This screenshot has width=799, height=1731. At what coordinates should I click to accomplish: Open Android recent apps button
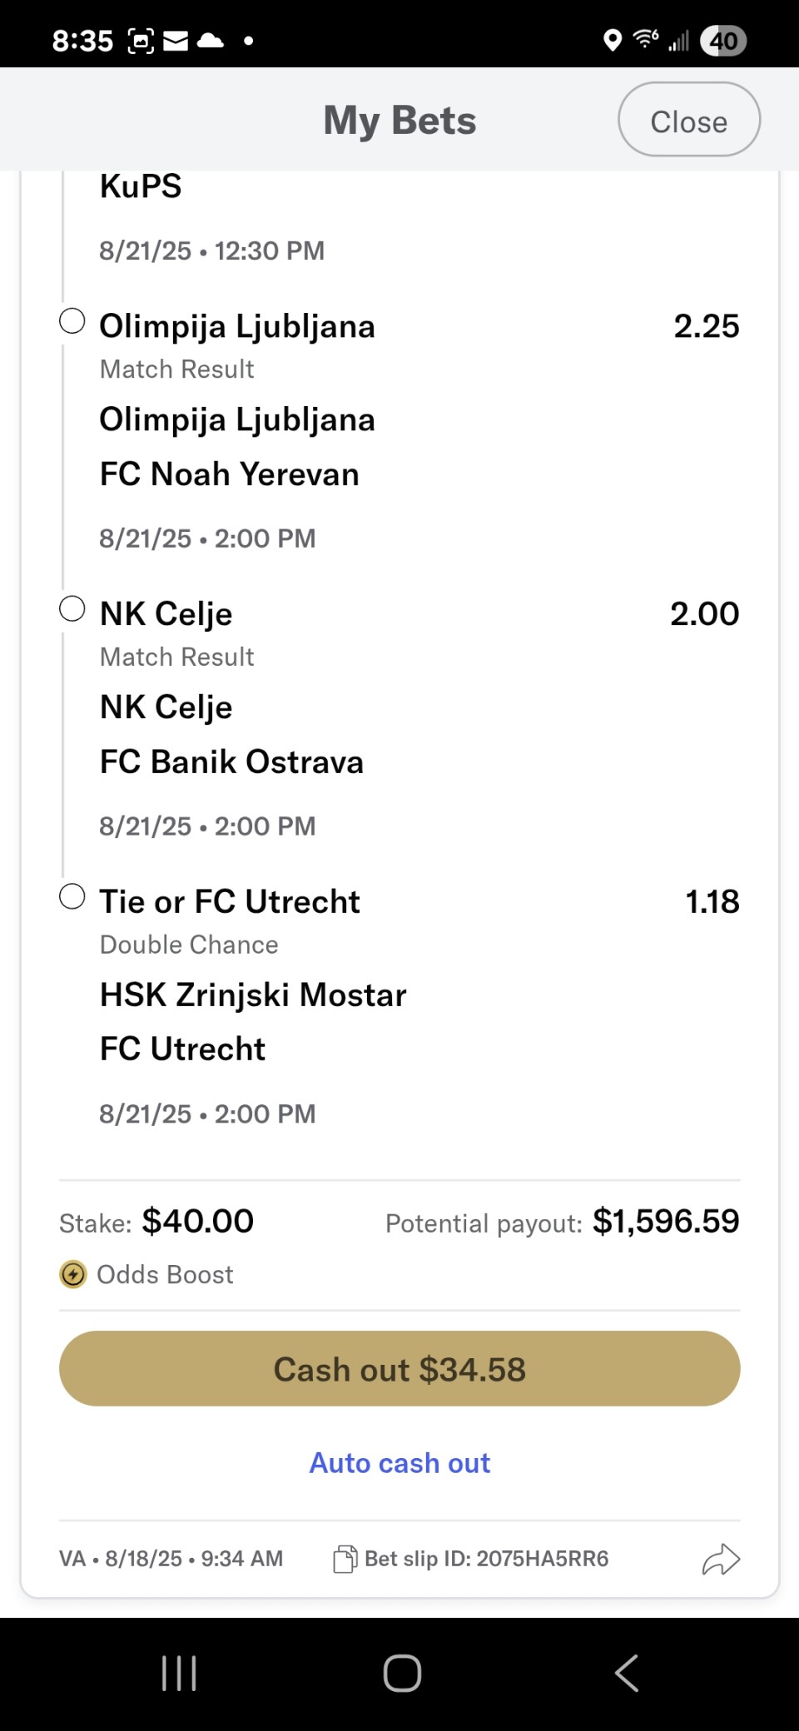coord(179,1673)
